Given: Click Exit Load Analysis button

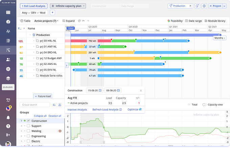Looking at the screenshot, I should click(x=33, y=6).
